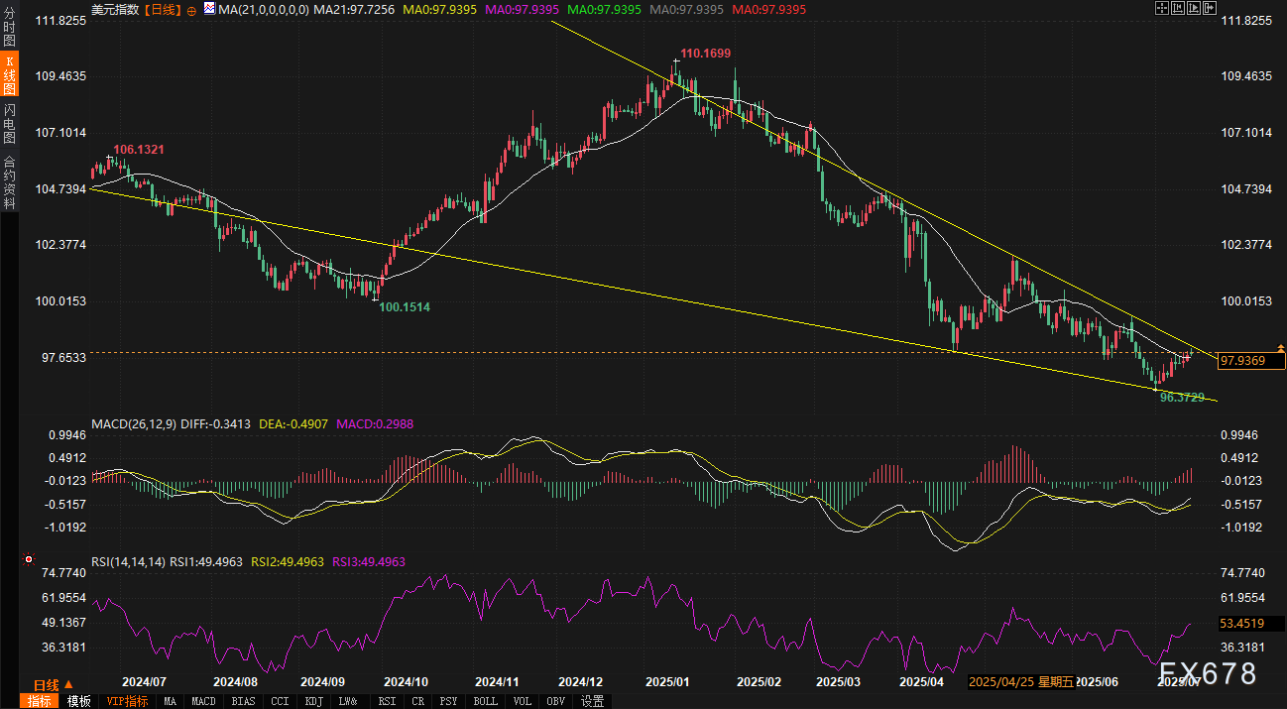Click the VIP指标 button

[x=127, y=701]
